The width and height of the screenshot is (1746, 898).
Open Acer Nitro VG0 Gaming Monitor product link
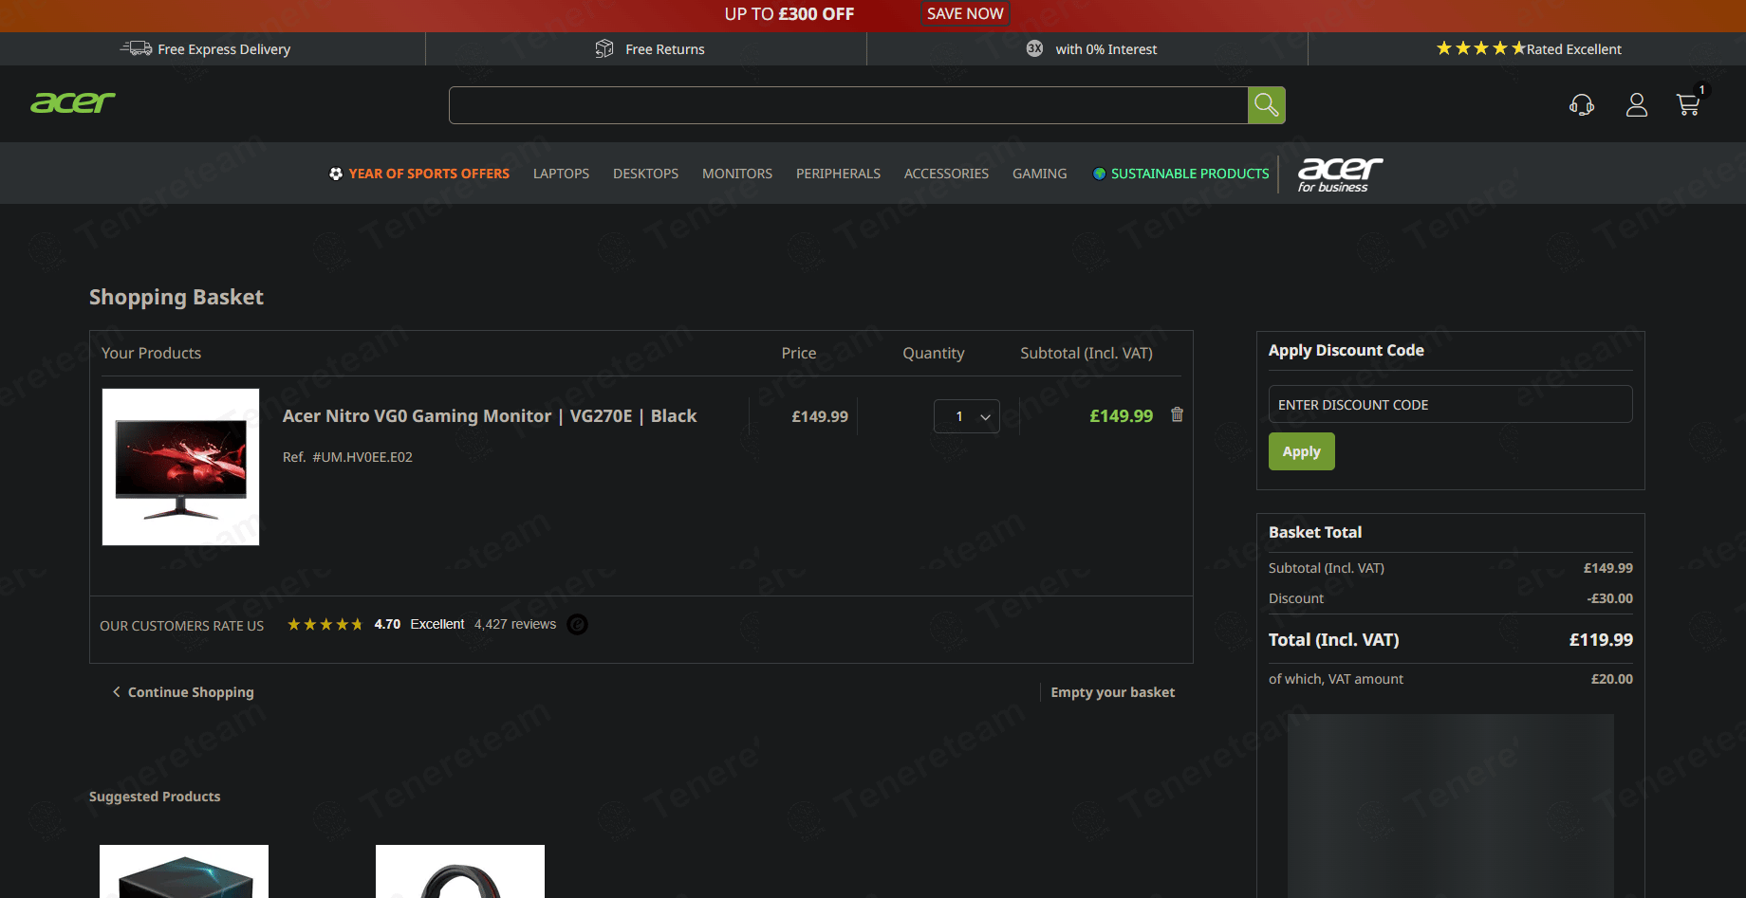tap(490, 416)
